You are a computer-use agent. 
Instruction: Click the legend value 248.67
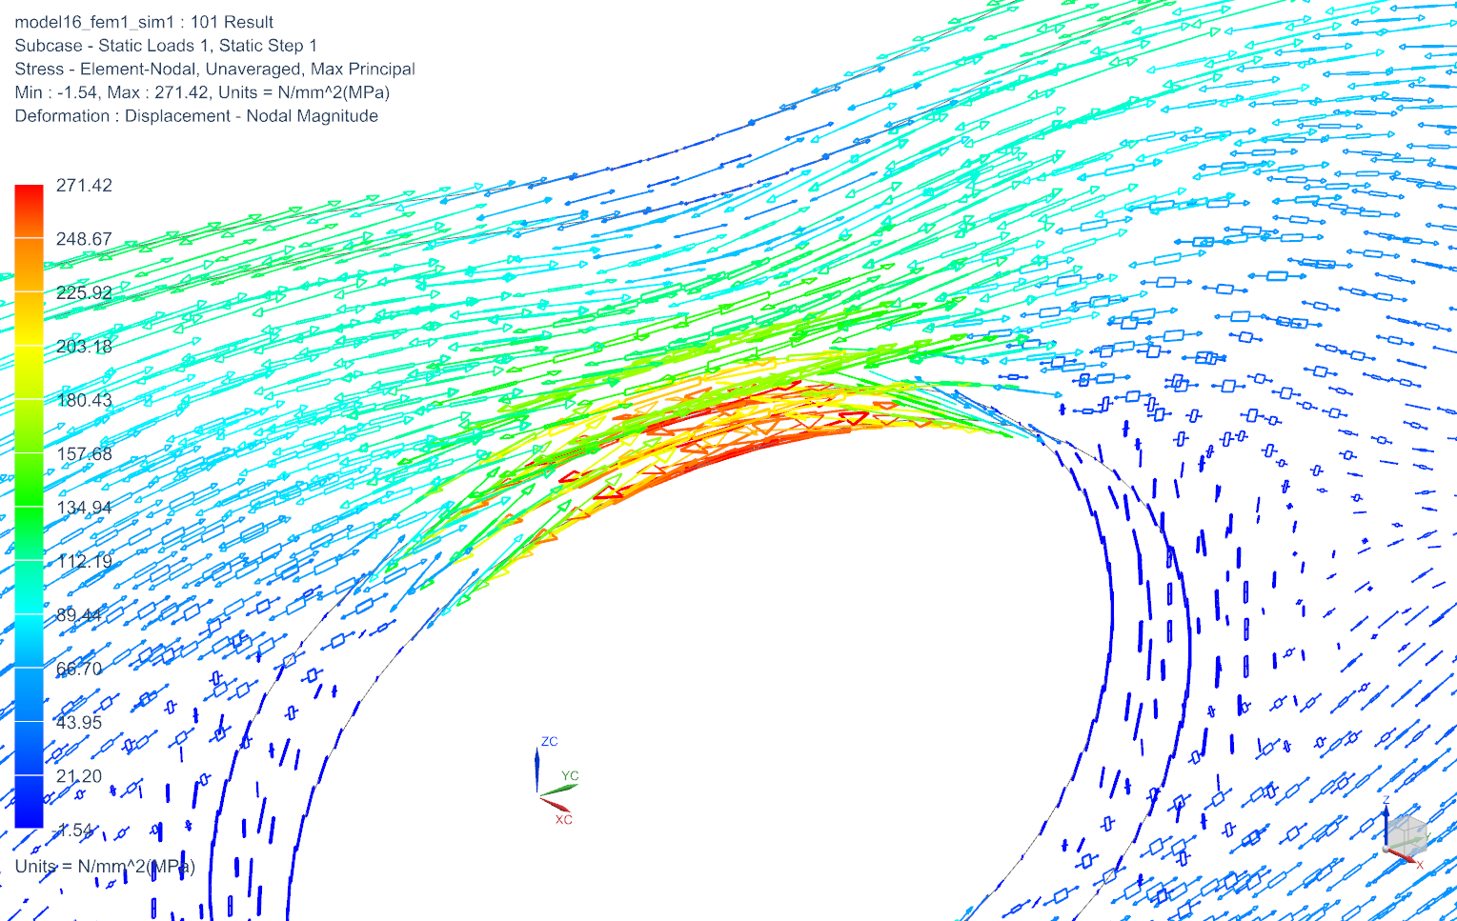tap(84, 239)
